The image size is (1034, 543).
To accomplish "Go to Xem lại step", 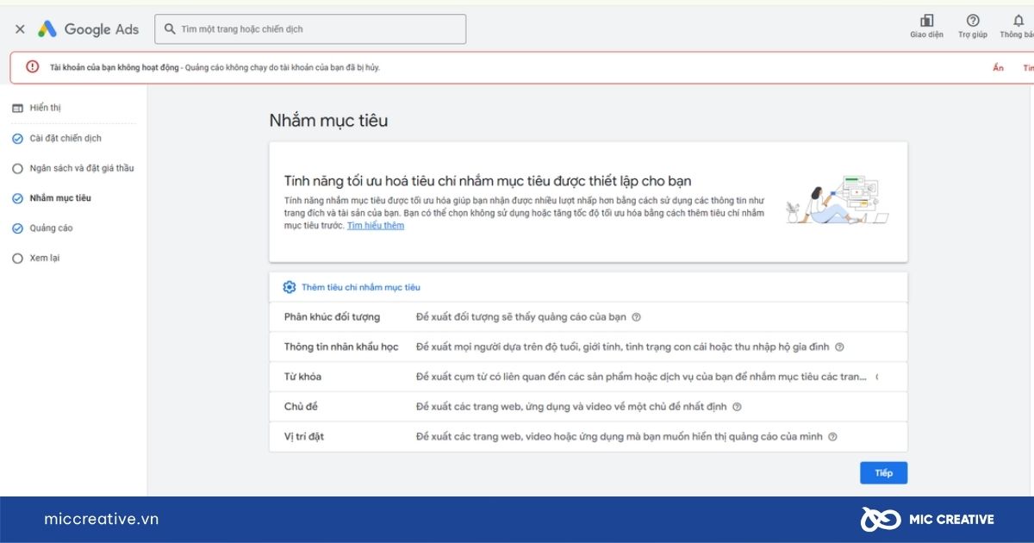I will (45, 258).
